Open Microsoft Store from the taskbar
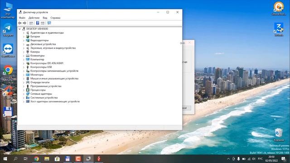 57,159
